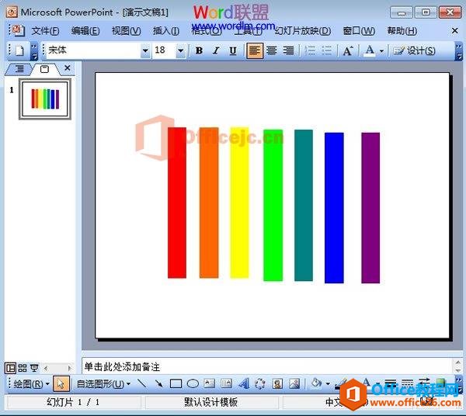Toggle Underline formatting
This screenshot has width=466, height=416.
click(233, 50)
